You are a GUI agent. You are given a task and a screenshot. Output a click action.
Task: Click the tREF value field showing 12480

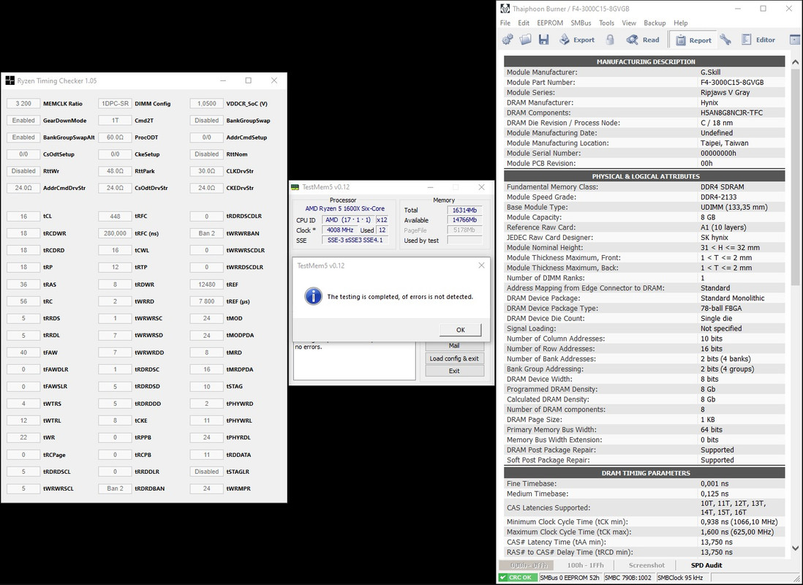click(x=206, y=284)
